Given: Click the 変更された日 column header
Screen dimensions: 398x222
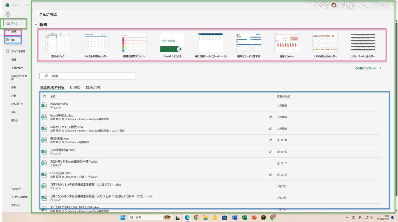Looking at the screenshot, I should coord(283,96).
